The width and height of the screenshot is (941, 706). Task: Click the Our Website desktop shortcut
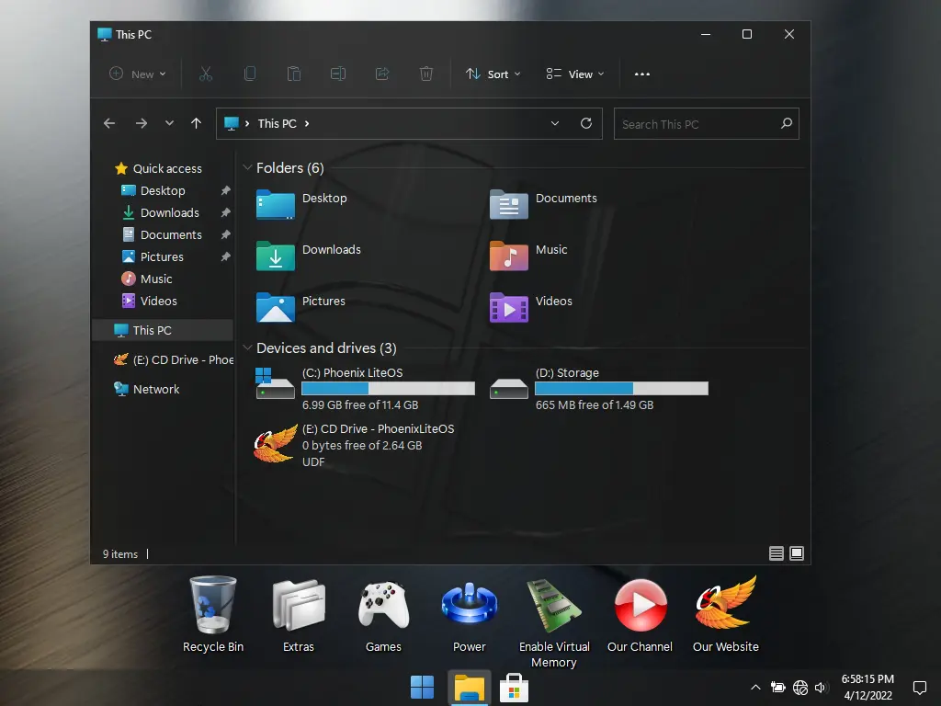tap(726, 615)
